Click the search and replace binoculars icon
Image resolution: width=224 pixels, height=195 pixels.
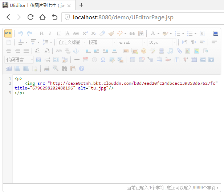coord(64,69)
